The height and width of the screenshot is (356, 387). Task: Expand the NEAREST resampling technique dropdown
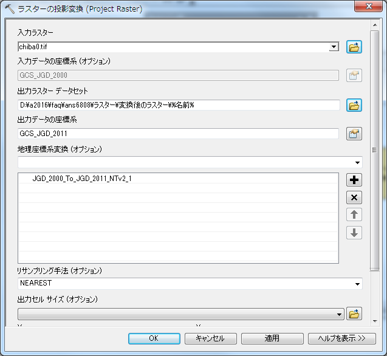tap(357, 284)
